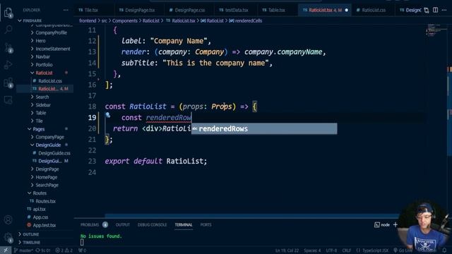Open RatioList.css in the explorer
The height and width of the screenshot is (254, 452).
click(50, 81)
